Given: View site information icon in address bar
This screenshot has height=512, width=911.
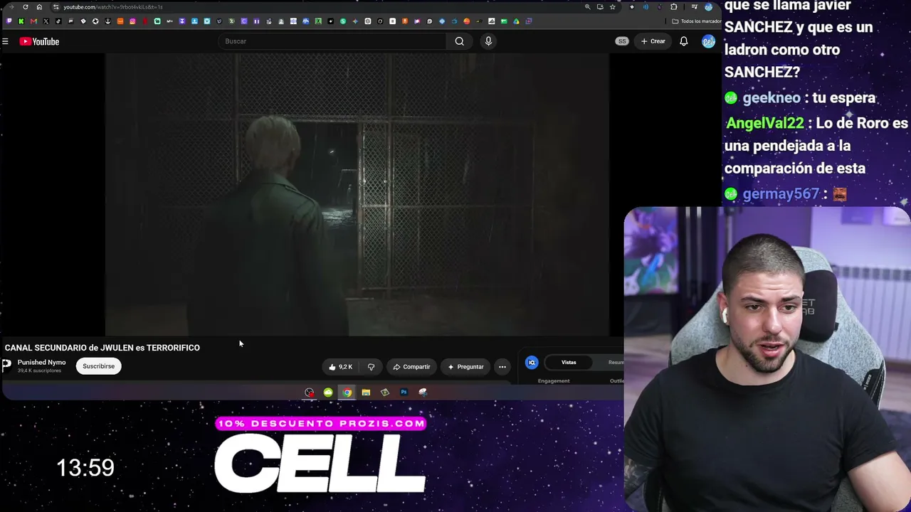Looking at the screenshot, I should pos(56,7).
